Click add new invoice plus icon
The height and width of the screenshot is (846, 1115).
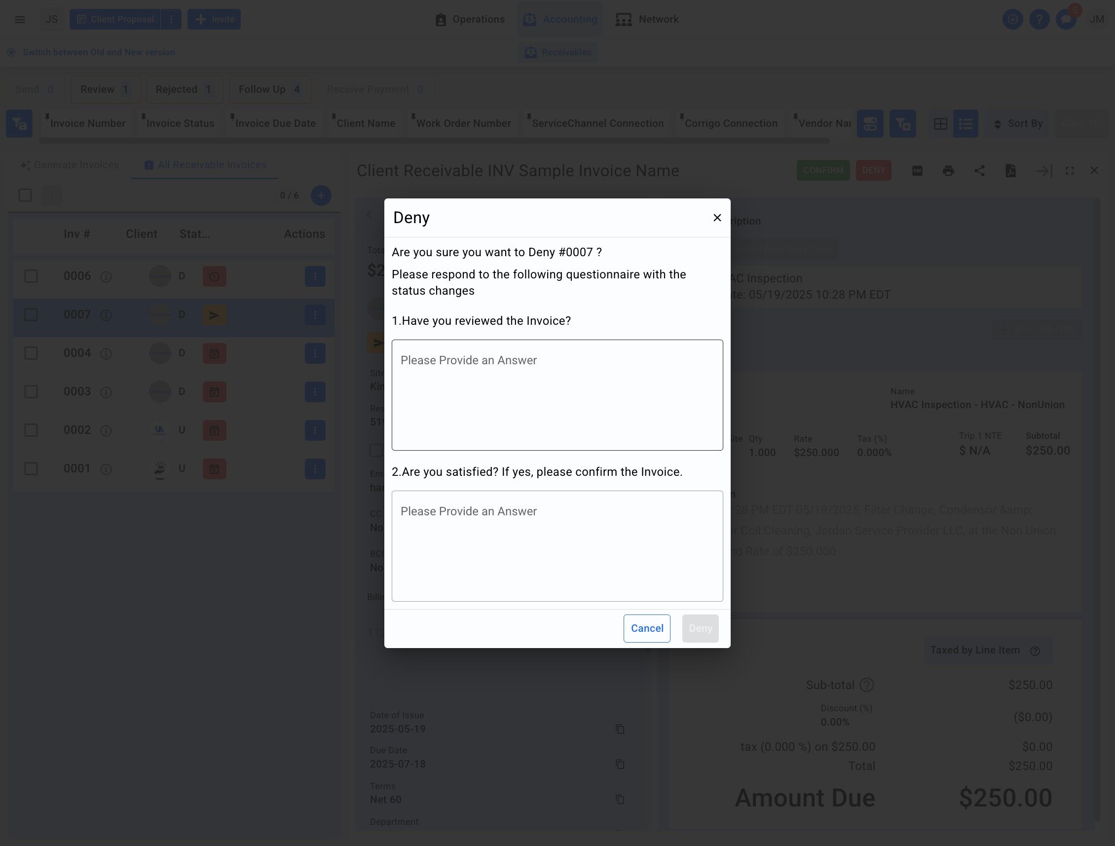point(321,195)
